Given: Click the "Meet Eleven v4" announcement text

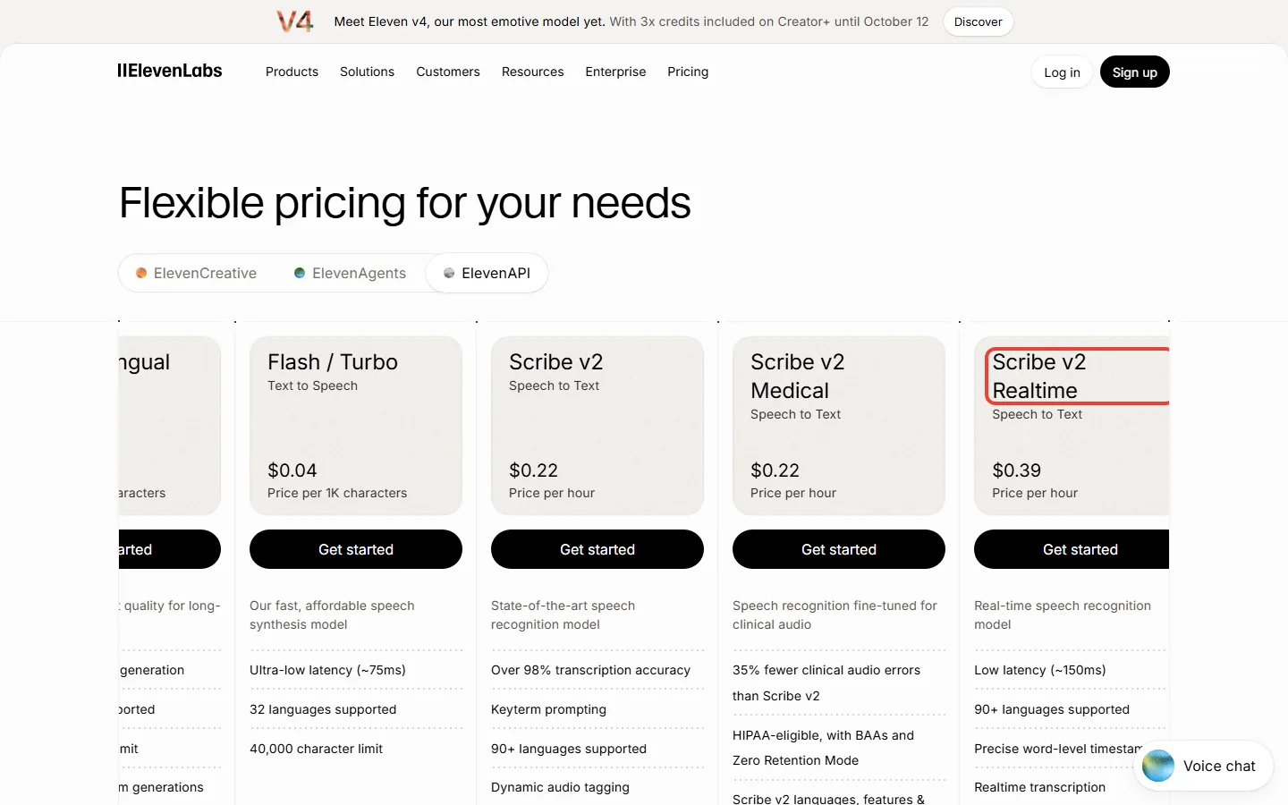Looking at the screenshot, I should coord(469,21).
